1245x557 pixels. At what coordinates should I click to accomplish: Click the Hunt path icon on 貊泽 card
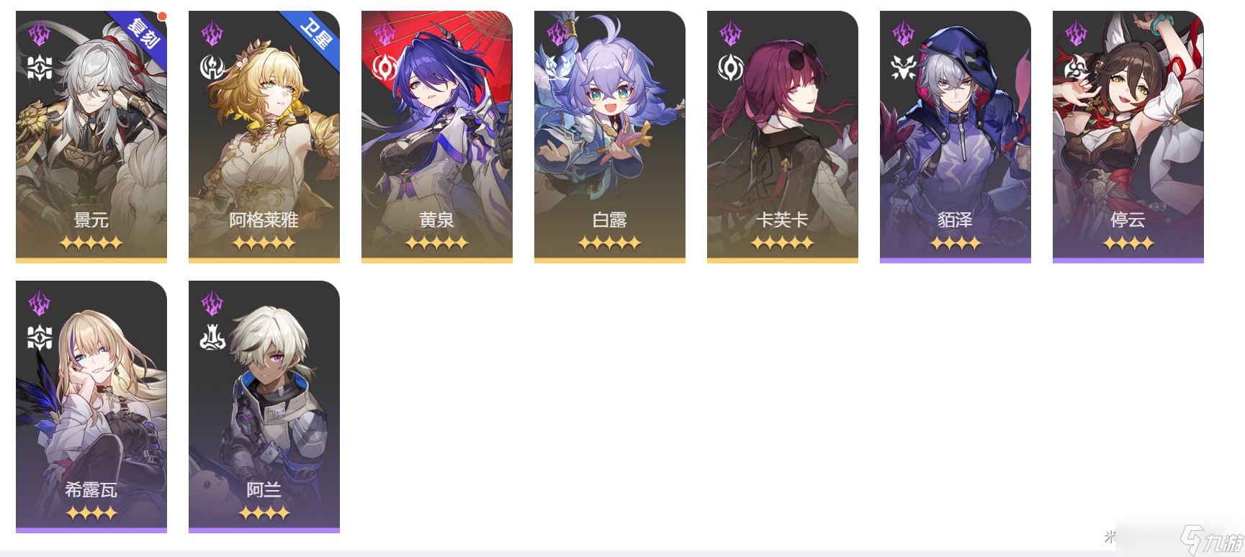pos(904,68)
